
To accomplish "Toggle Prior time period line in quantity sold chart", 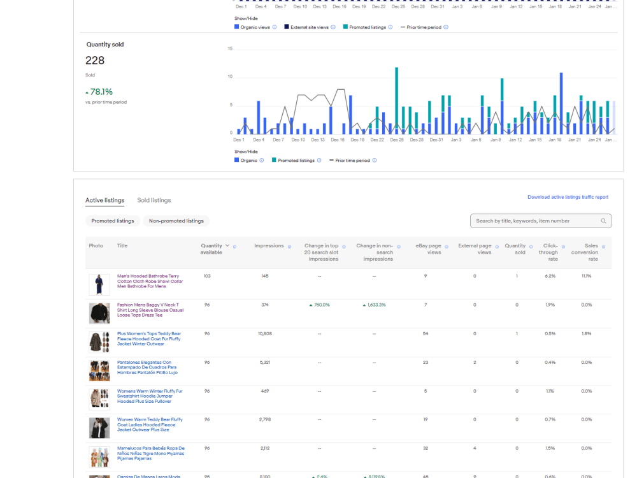I will click(350, 161).
